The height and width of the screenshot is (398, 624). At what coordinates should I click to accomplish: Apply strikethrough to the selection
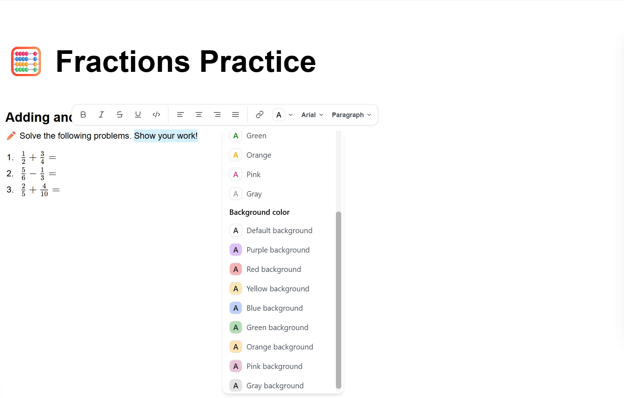pyautogui.click(x=120, y=115)
